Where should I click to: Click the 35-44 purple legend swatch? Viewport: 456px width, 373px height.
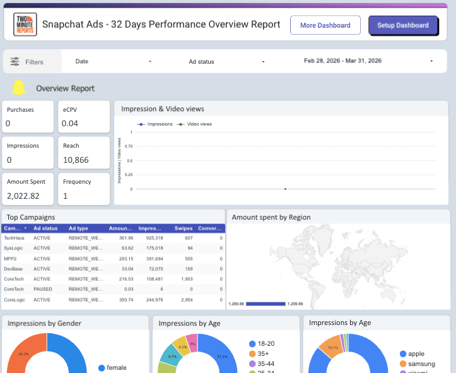click(252, 364)
